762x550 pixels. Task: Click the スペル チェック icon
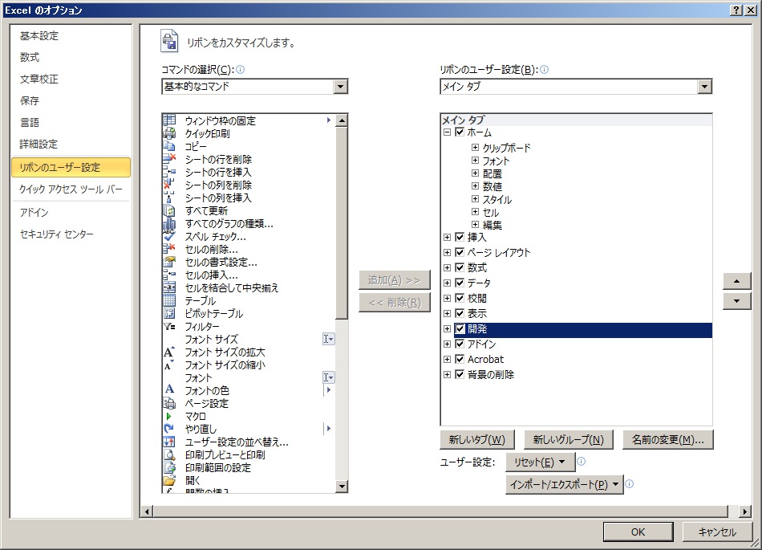click(x=169, y=236)
